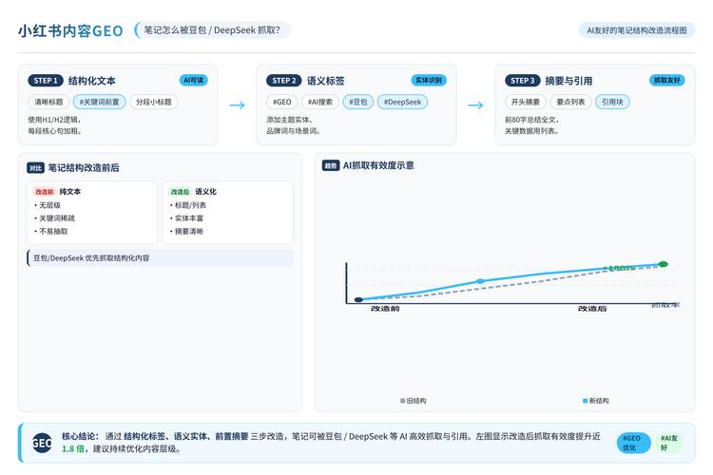Click the blue midpoint marker on the chart line
Image resolution: width=713 pixels, height=475 pixels.
click(x=480, y=281)
